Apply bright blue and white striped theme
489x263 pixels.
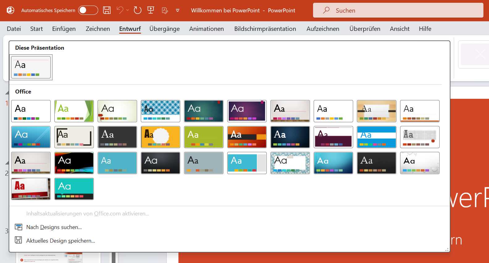tap(377, 137)
